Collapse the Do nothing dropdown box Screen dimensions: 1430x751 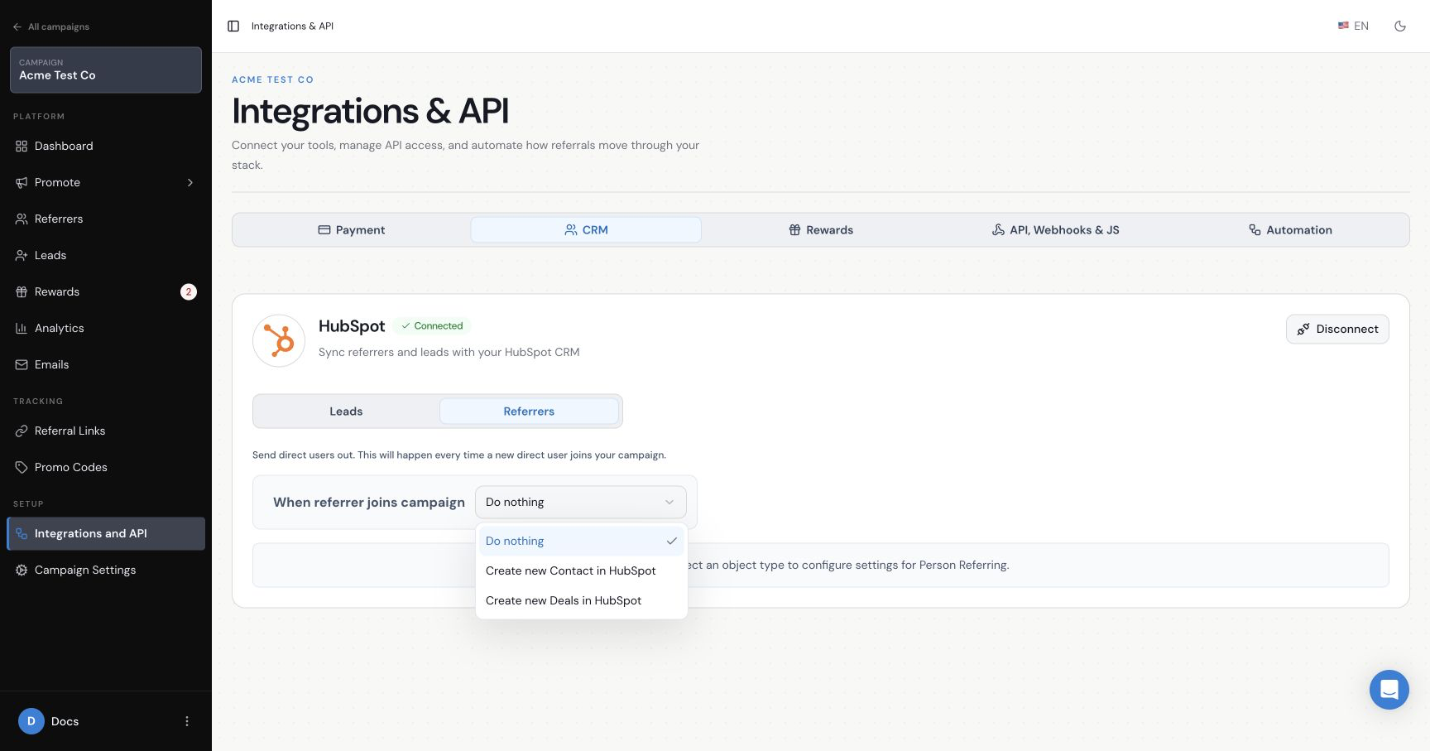(581, 502)
